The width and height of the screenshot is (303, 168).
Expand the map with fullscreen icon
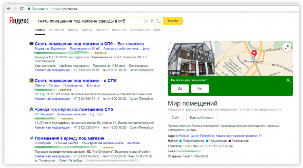(287, 47)
